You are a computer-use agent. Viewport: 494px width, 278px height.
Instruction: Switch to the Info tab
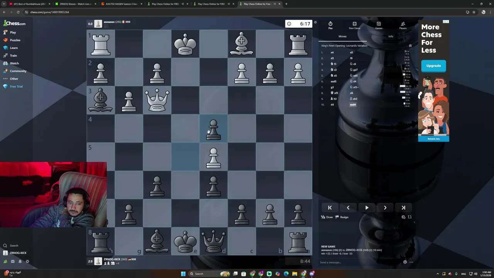pos(391,36)
